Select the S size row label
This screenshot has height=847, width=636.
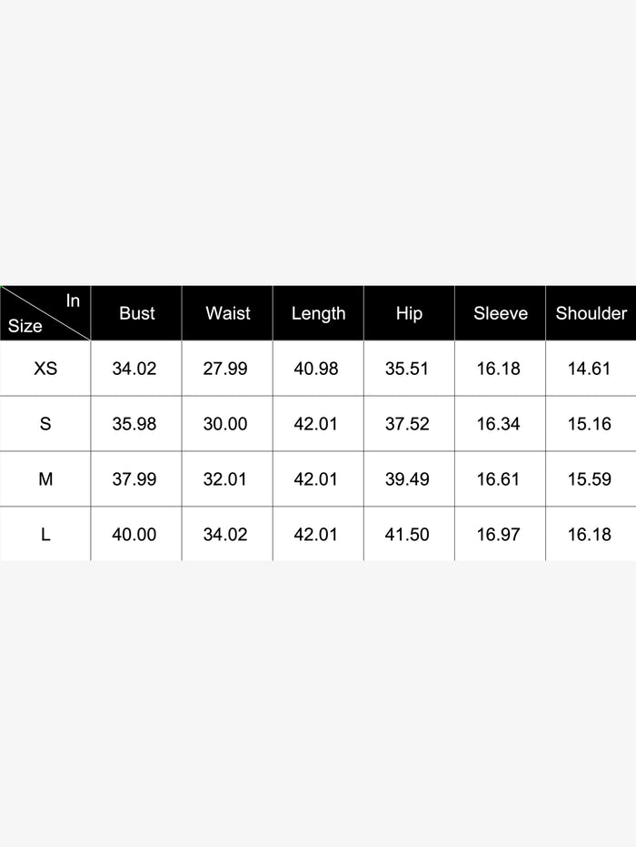[45, 424]
